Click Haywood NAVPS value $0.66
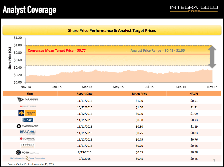The width and height of the screenshot is (224, 167). tap(194, 146)
